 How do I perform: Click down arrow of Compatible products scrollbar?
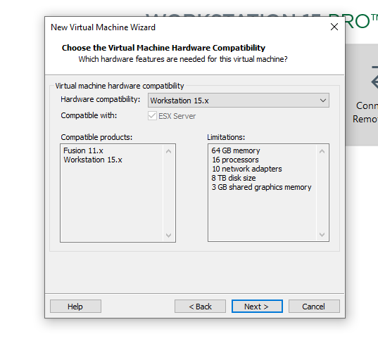click(168, 235)
